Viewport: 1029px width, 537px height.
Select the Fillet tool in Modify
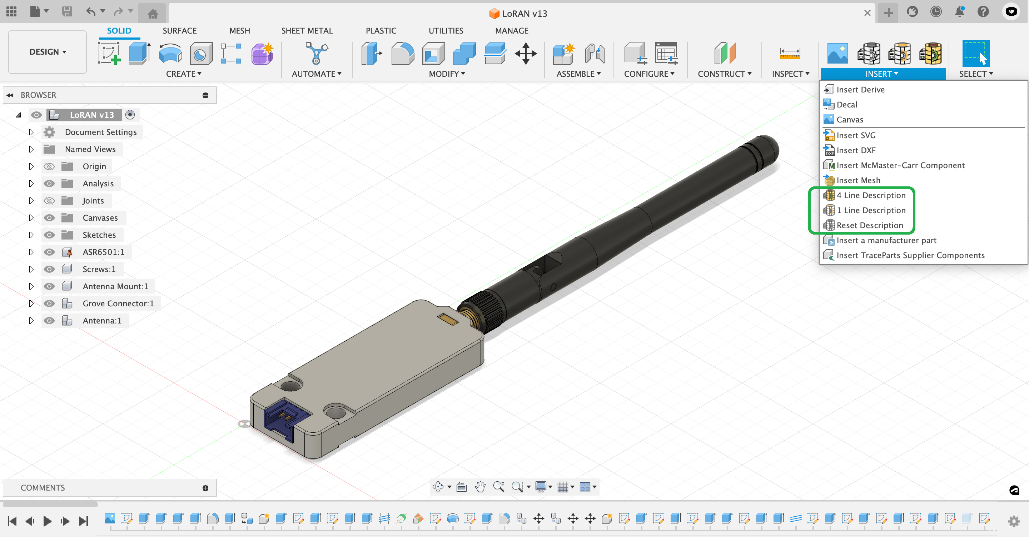pyautogui.click(x=402, y=53)
